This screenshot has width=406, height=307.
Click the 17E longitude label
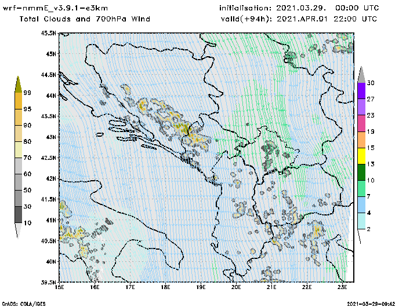130,287
